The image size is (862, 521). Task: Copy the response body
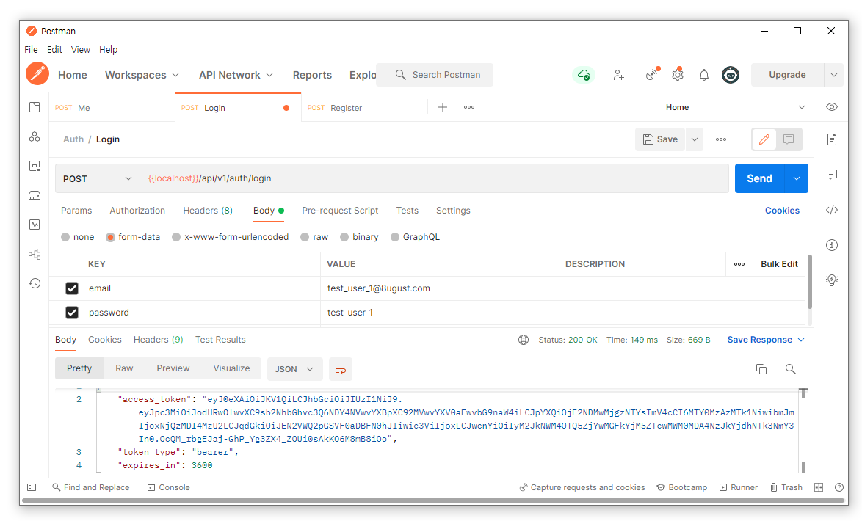click(761, 369)
